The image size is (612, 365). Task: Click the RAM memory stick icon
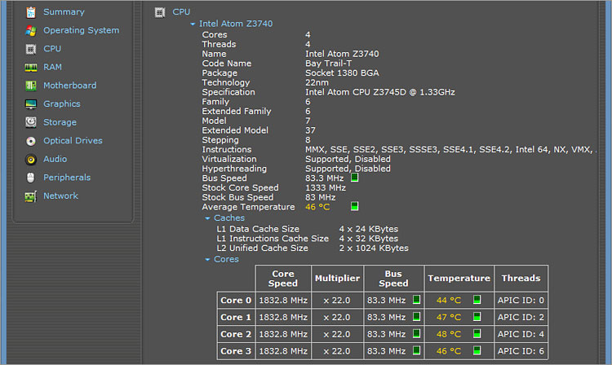pos(31,68)
